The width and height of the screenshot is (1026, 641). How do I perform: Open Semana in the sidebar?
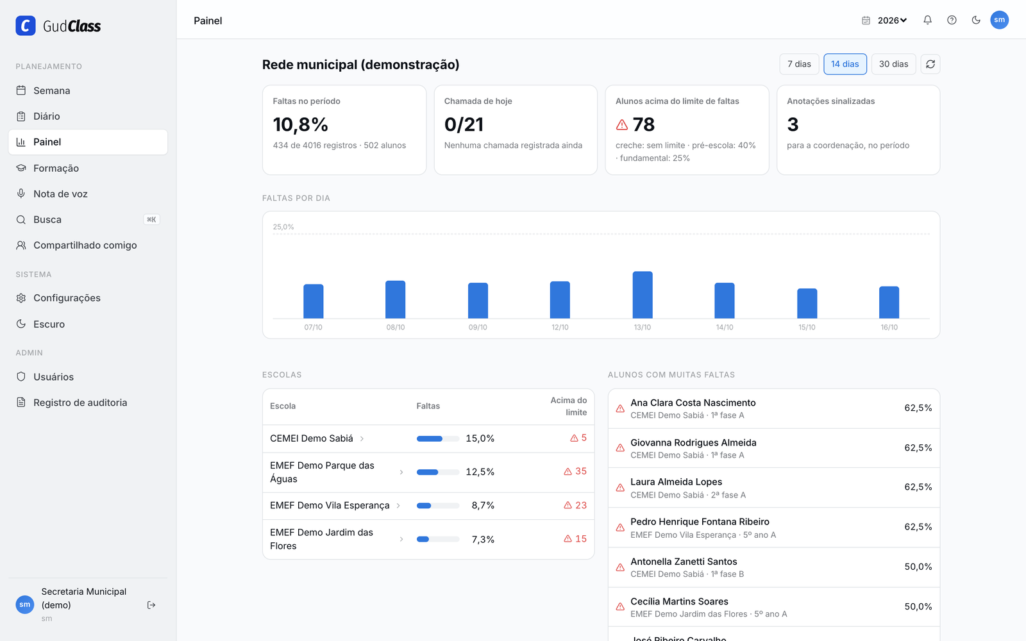88,90
